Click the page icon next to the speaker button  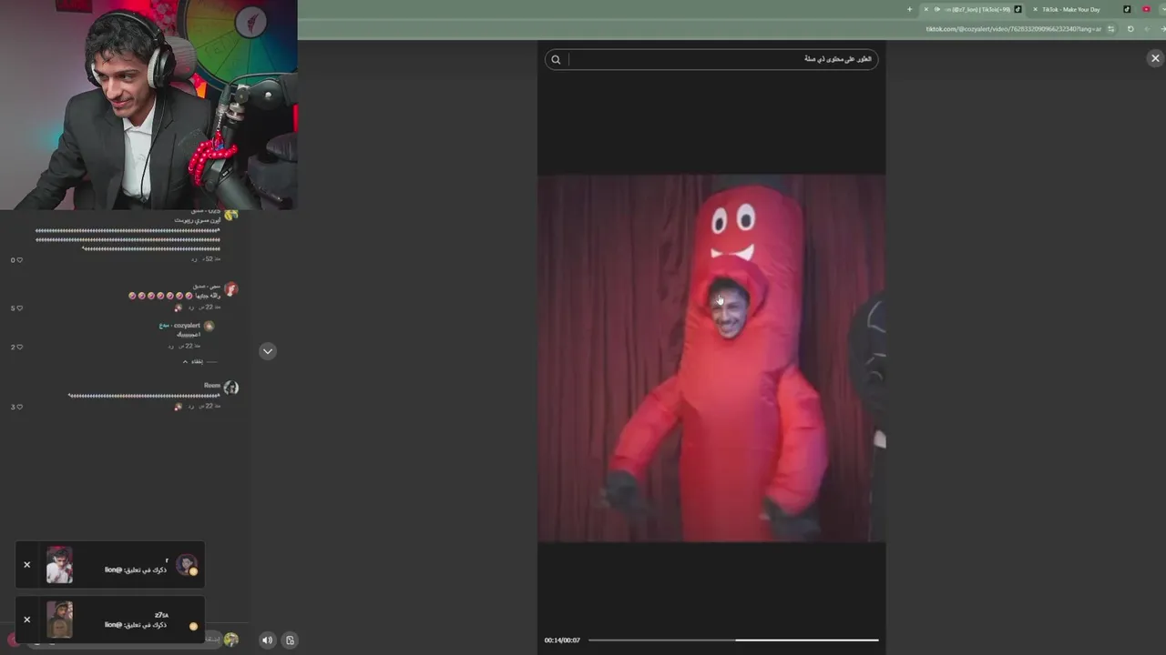coord(290,640)
